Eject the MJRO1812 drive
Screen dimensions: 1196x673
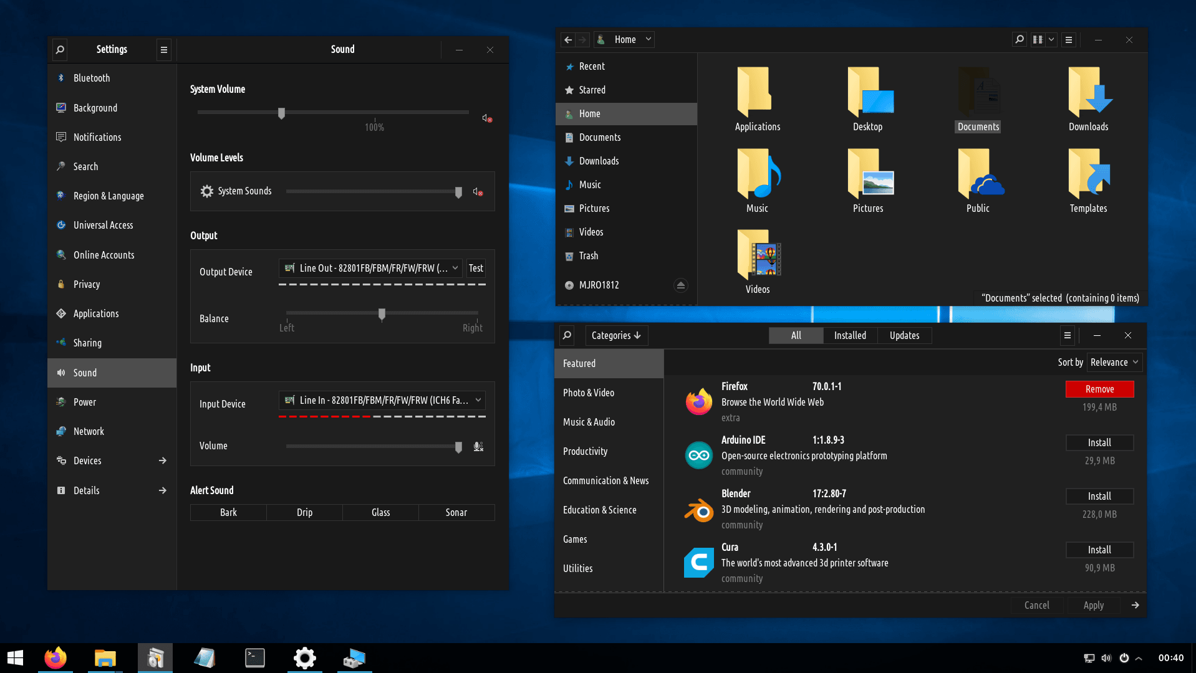coord(680,285)
